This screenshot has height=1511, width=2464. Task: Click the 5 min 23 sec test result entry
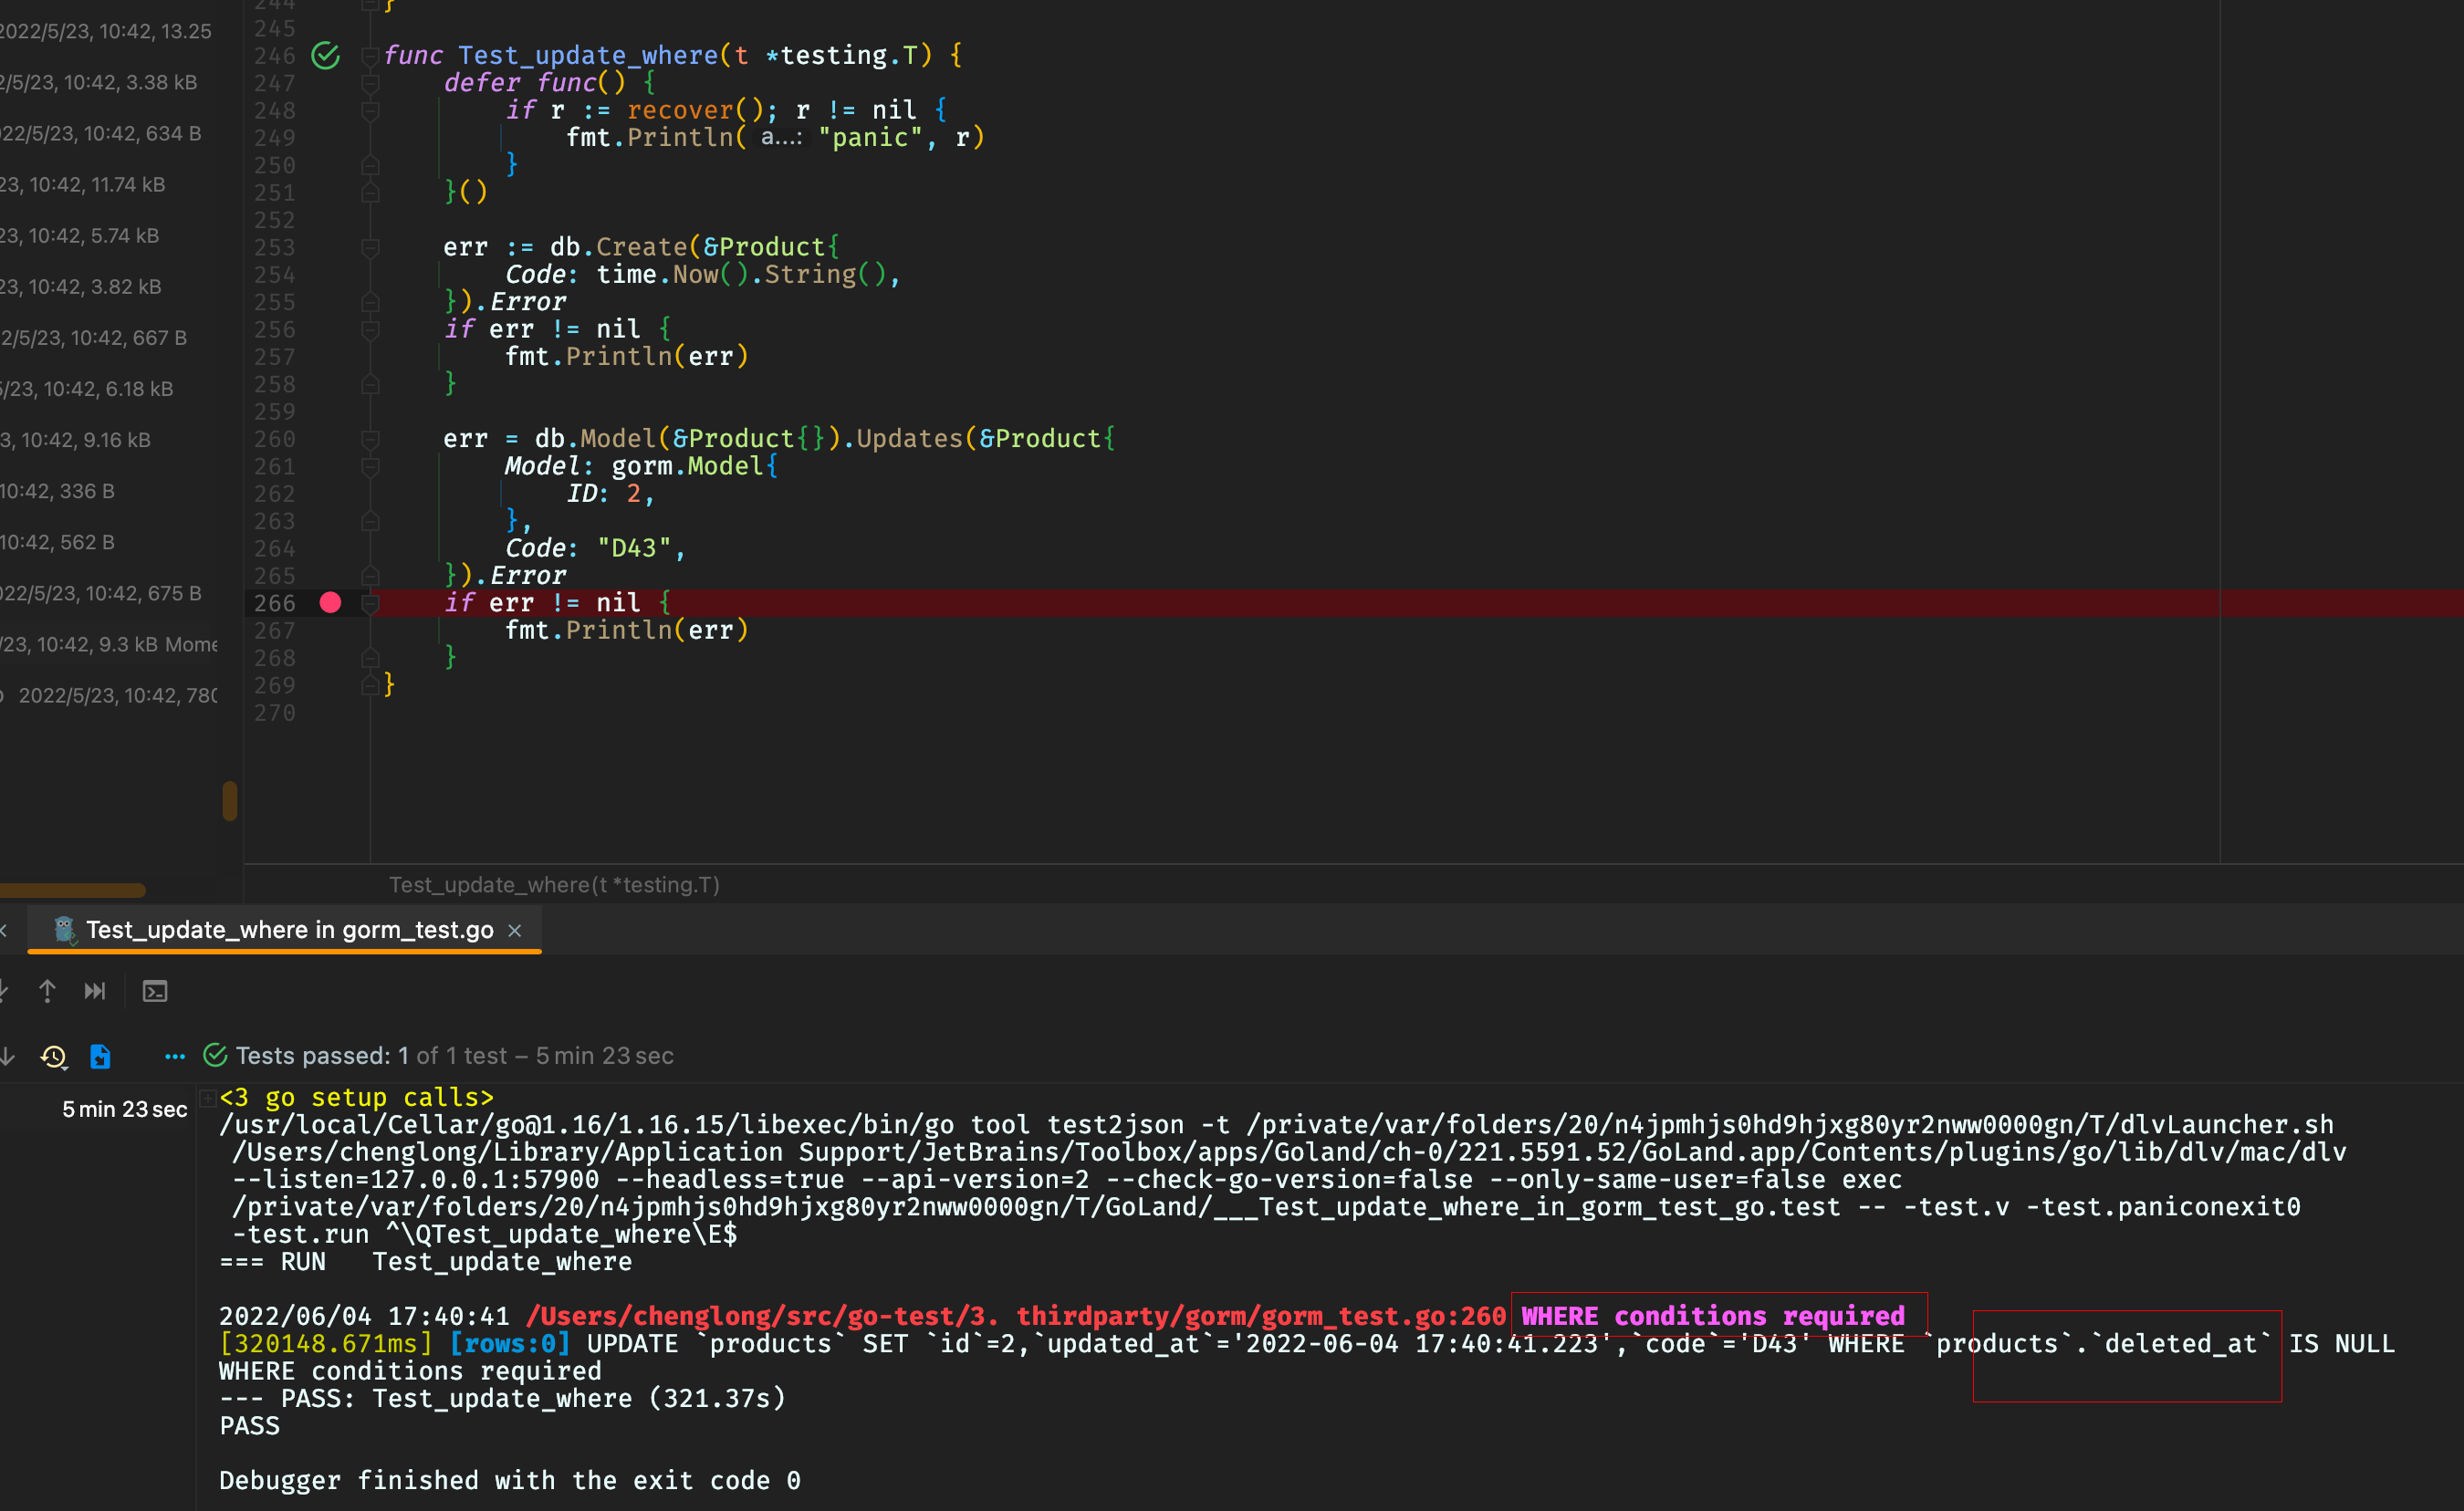pos(124,1109)
